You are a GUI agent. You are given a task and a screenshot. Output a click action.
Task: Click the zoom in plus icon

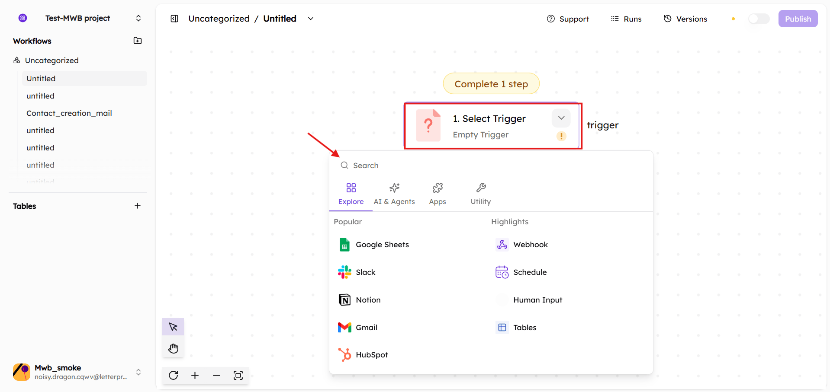195,375
